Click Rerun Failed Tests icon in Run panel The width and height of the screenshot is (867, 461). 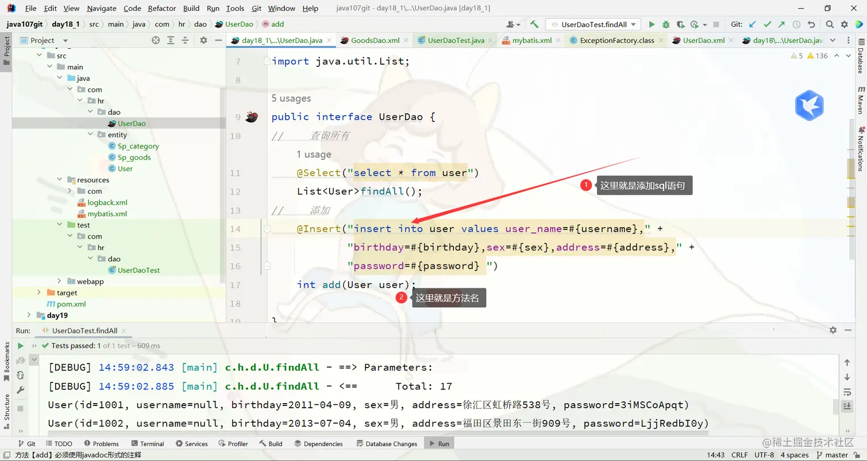[x=21, y=361]
